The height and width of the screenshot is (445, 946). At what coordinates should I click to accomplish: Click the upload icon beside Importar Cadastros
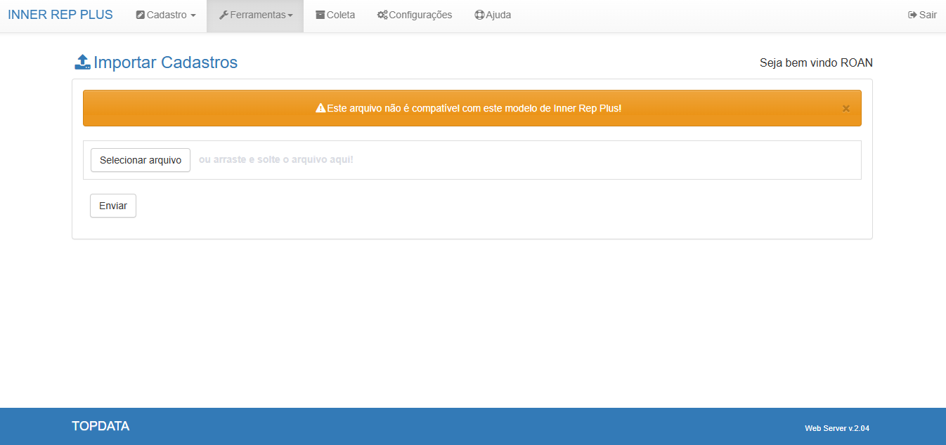click(82, 62)
